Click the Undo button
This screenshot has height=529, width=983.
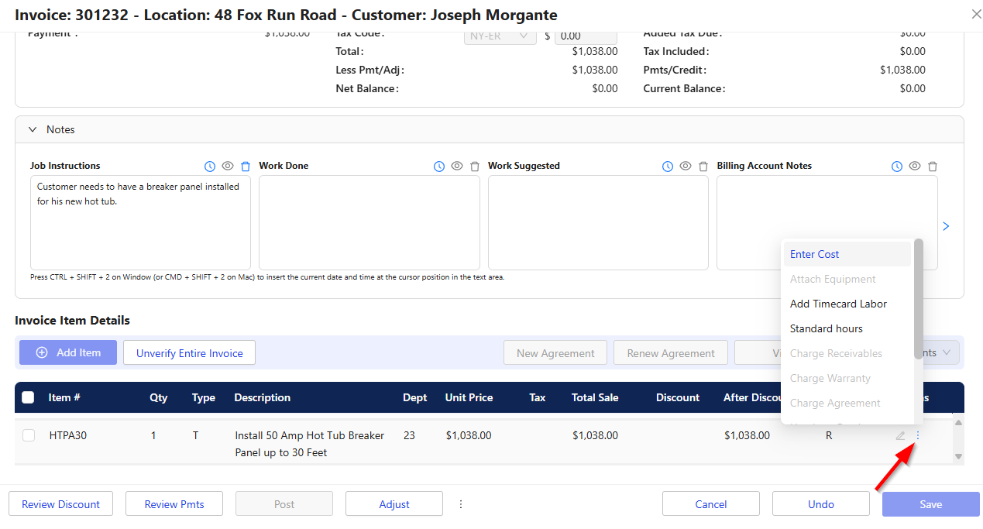pos(821,504)
